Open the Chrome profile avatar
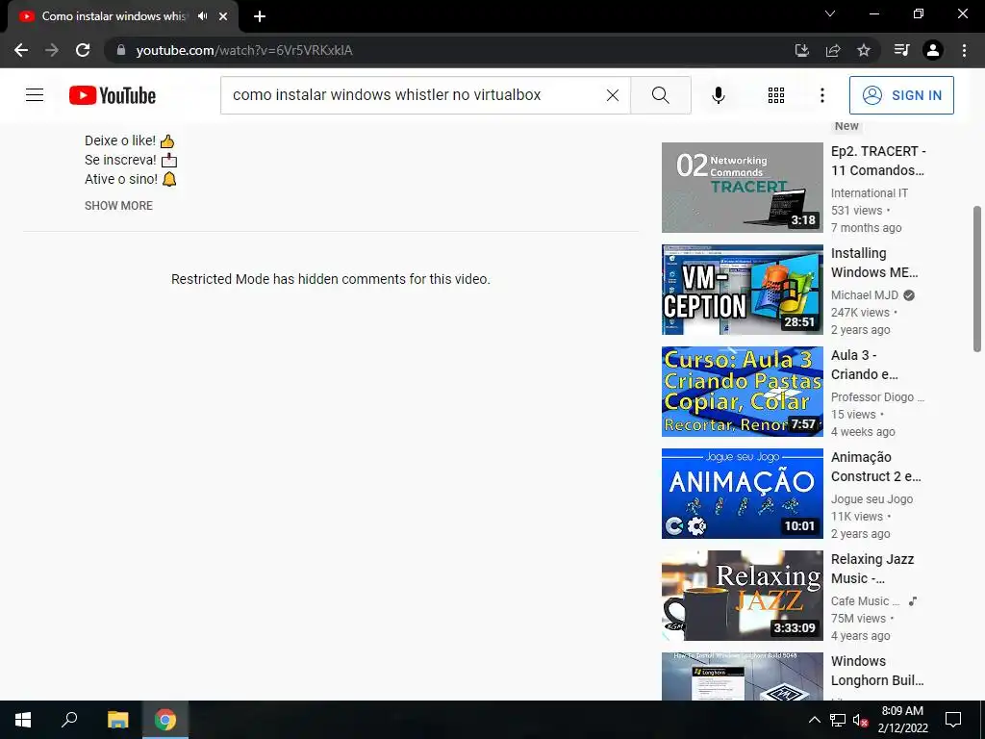This screenshot has width=985, height=739. coord(933,50)
